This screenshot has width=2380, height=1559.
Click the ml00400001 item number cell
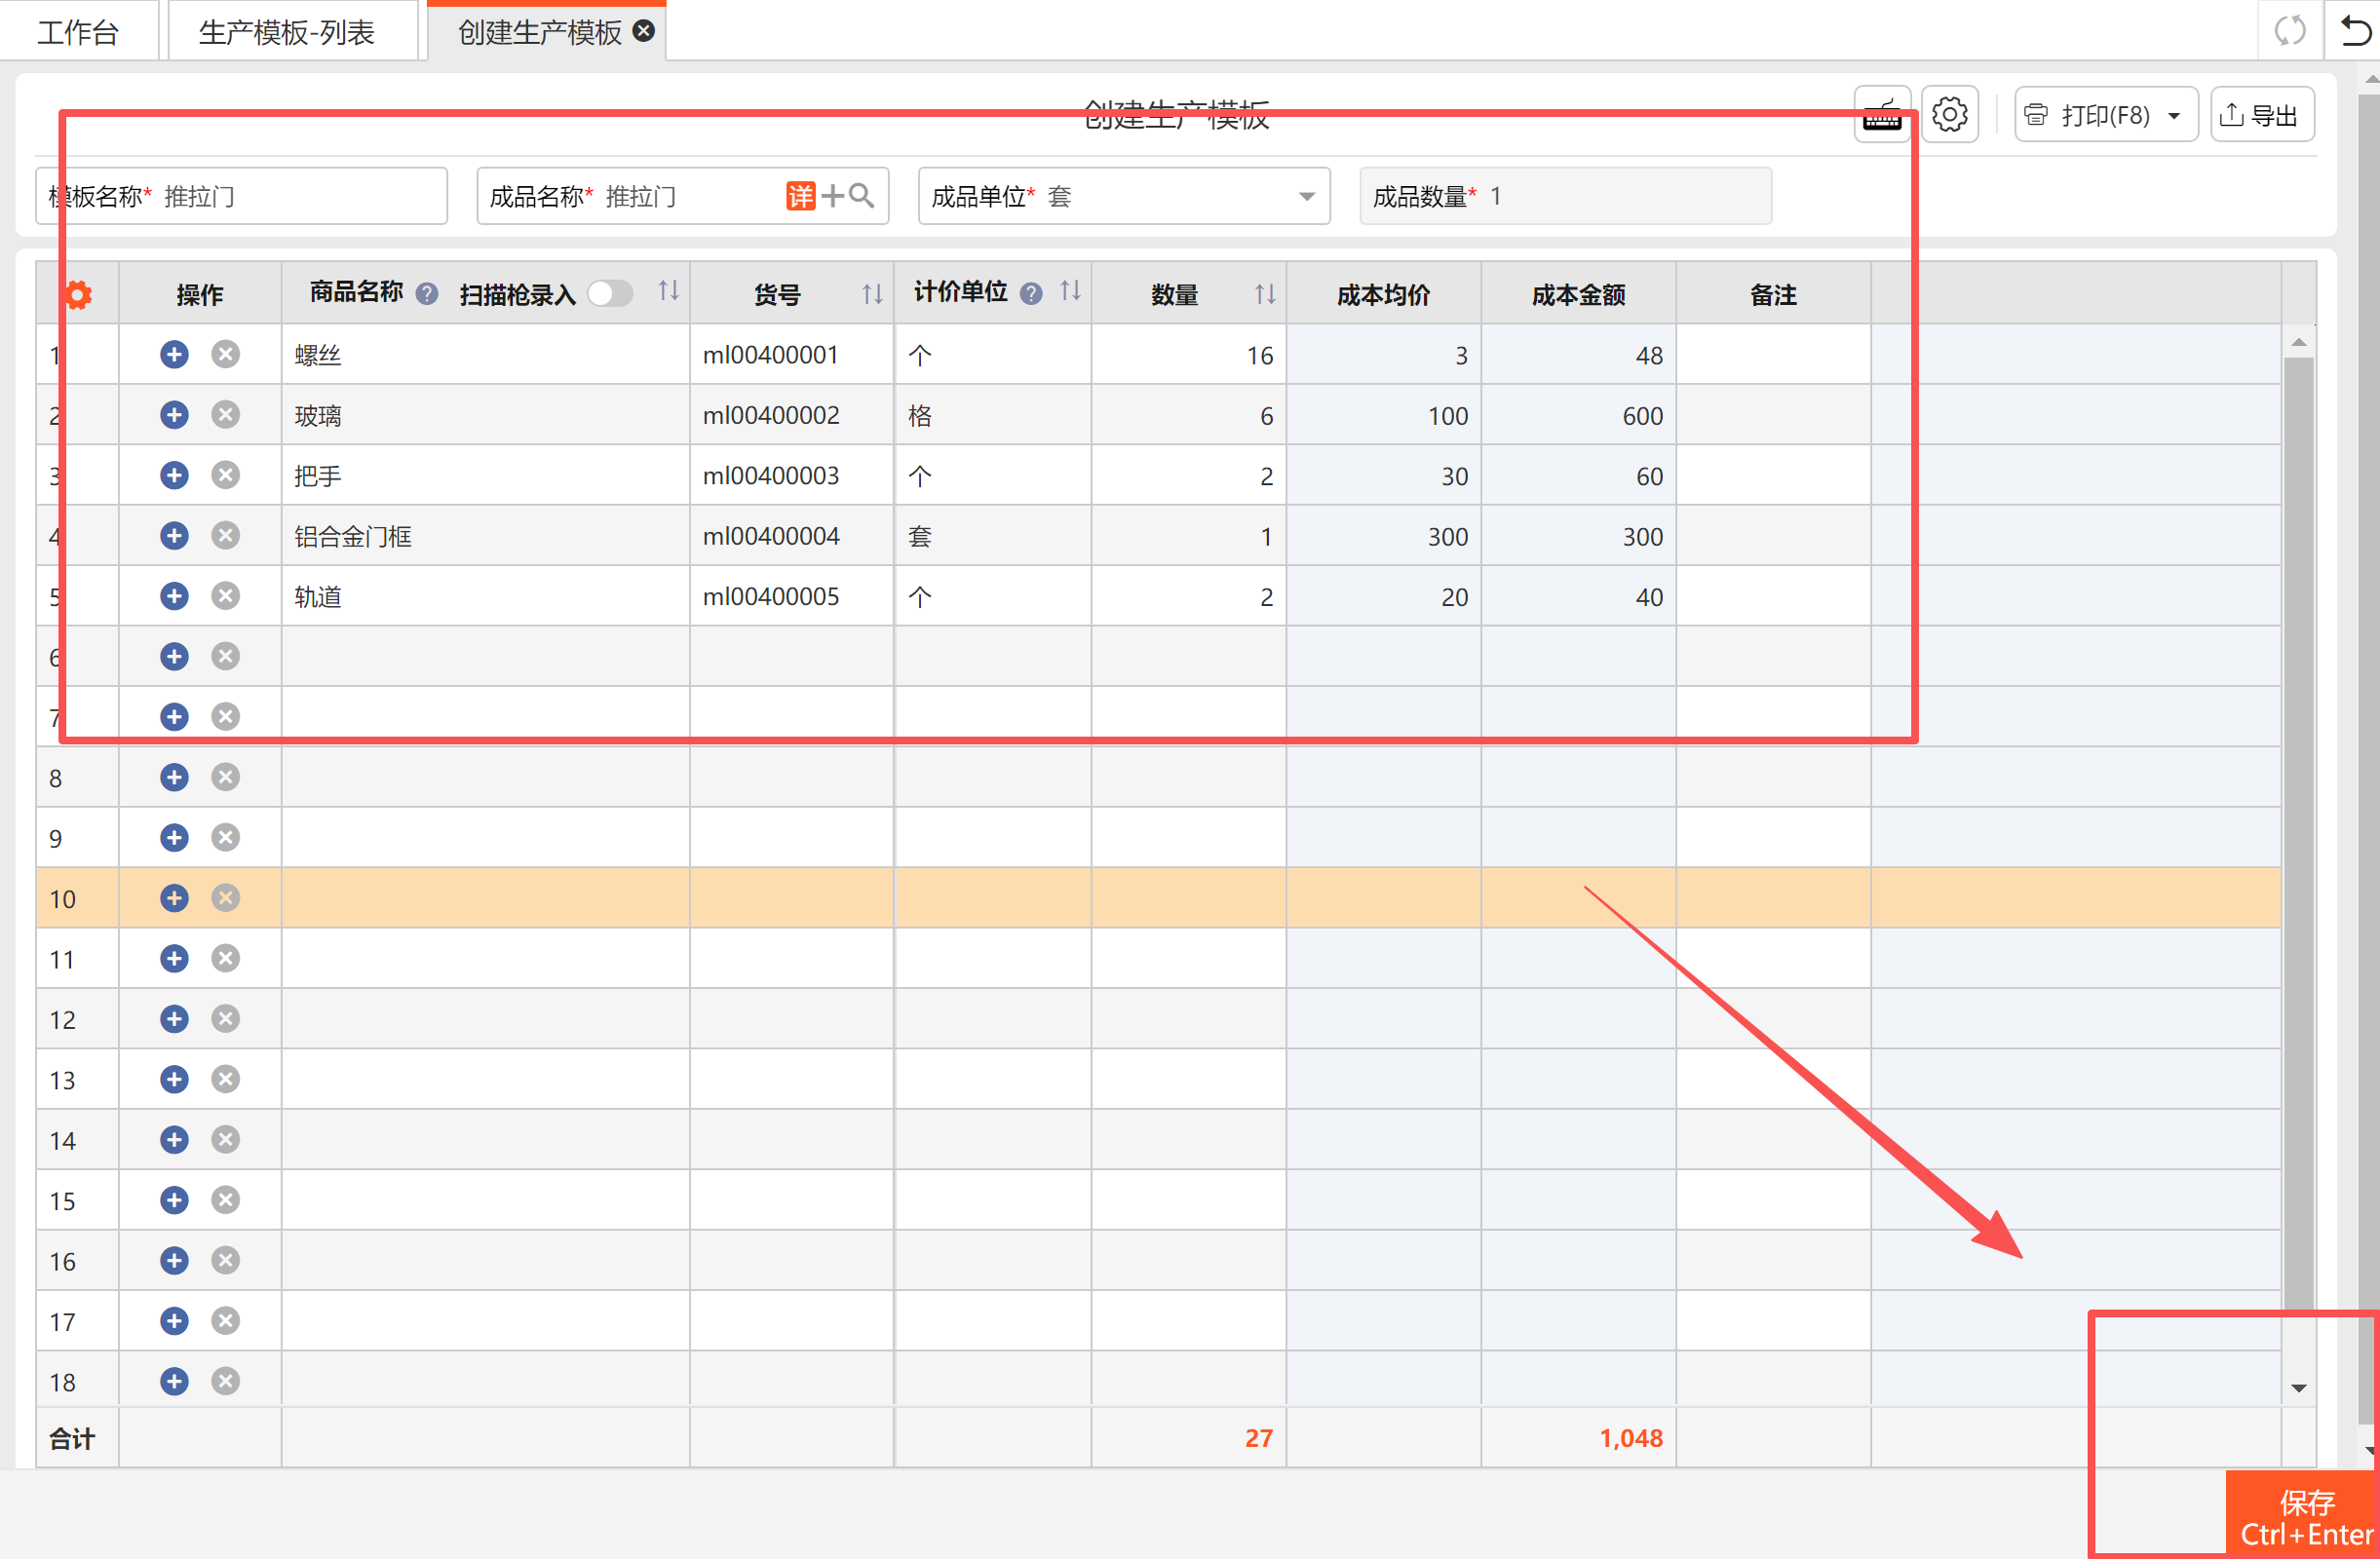click(x=792, y=355)
